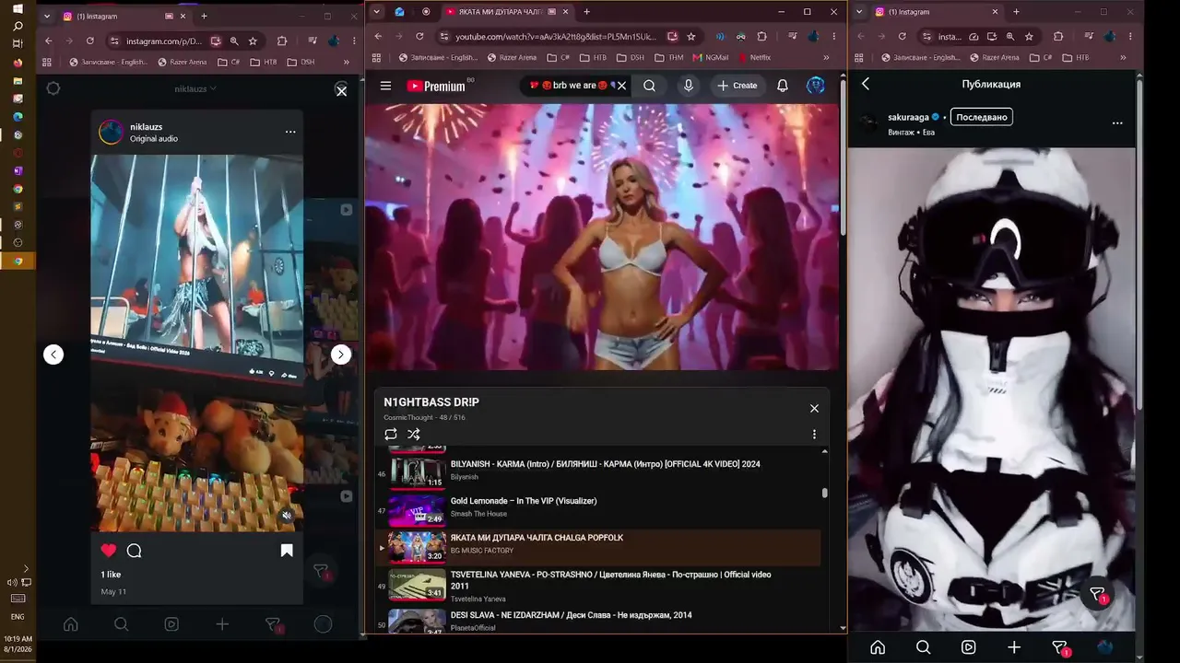Image resolution: width=1180 pixels, height=663 pixels.
Task: Click the playlist panel scrollbar thumb
Action: [x=824, y=493]
